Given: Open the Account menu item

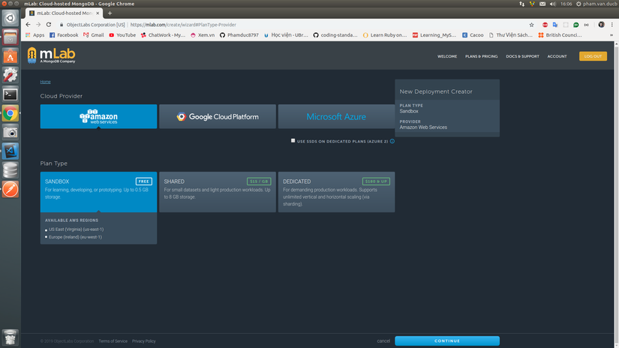Looking at the screenshot, I should click(557, 56).
